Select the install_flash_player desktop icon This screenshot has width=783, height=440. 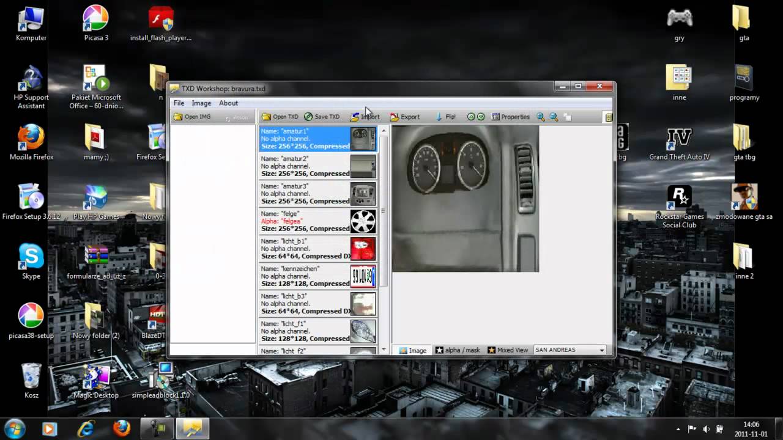click(x=161, y=24)
